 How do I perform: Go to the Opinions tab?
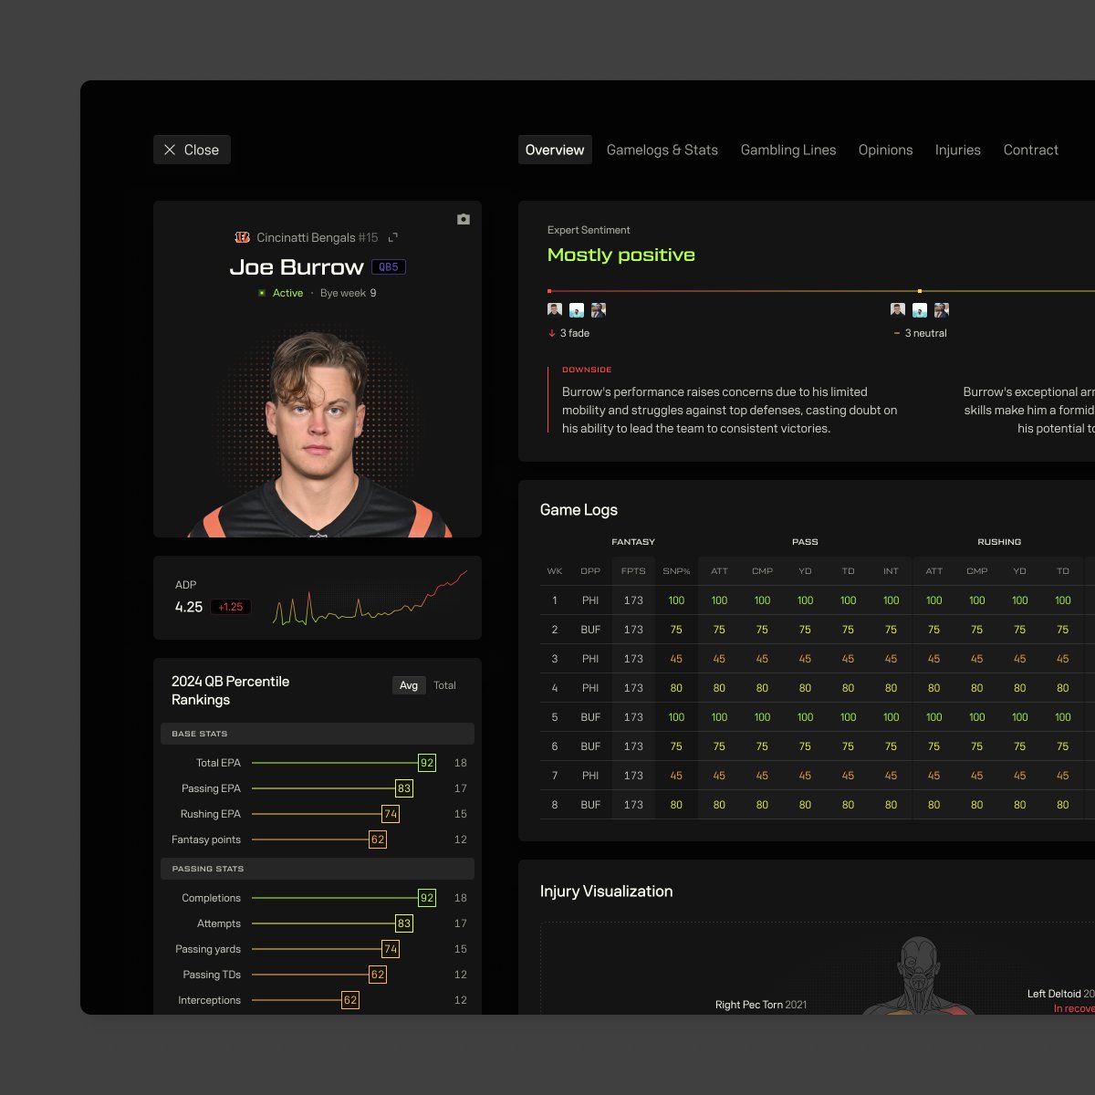pos(885,150)
